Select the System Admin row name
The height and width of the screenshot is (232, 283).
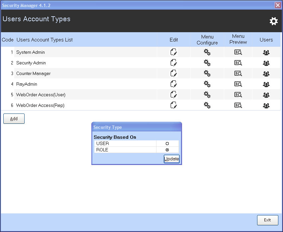pos(31,52)
